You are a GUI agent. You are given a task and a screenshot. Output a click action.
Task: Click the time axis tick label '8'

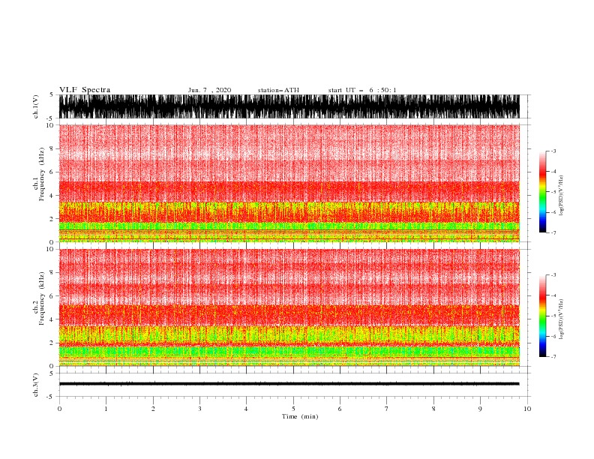pyautogui.click(x=433, y=409)
